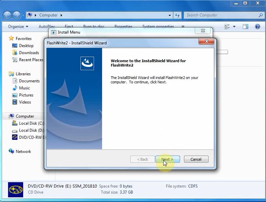Open Pictures library
Viewport: 266px width, 202px height.
[x=26, y=95]
